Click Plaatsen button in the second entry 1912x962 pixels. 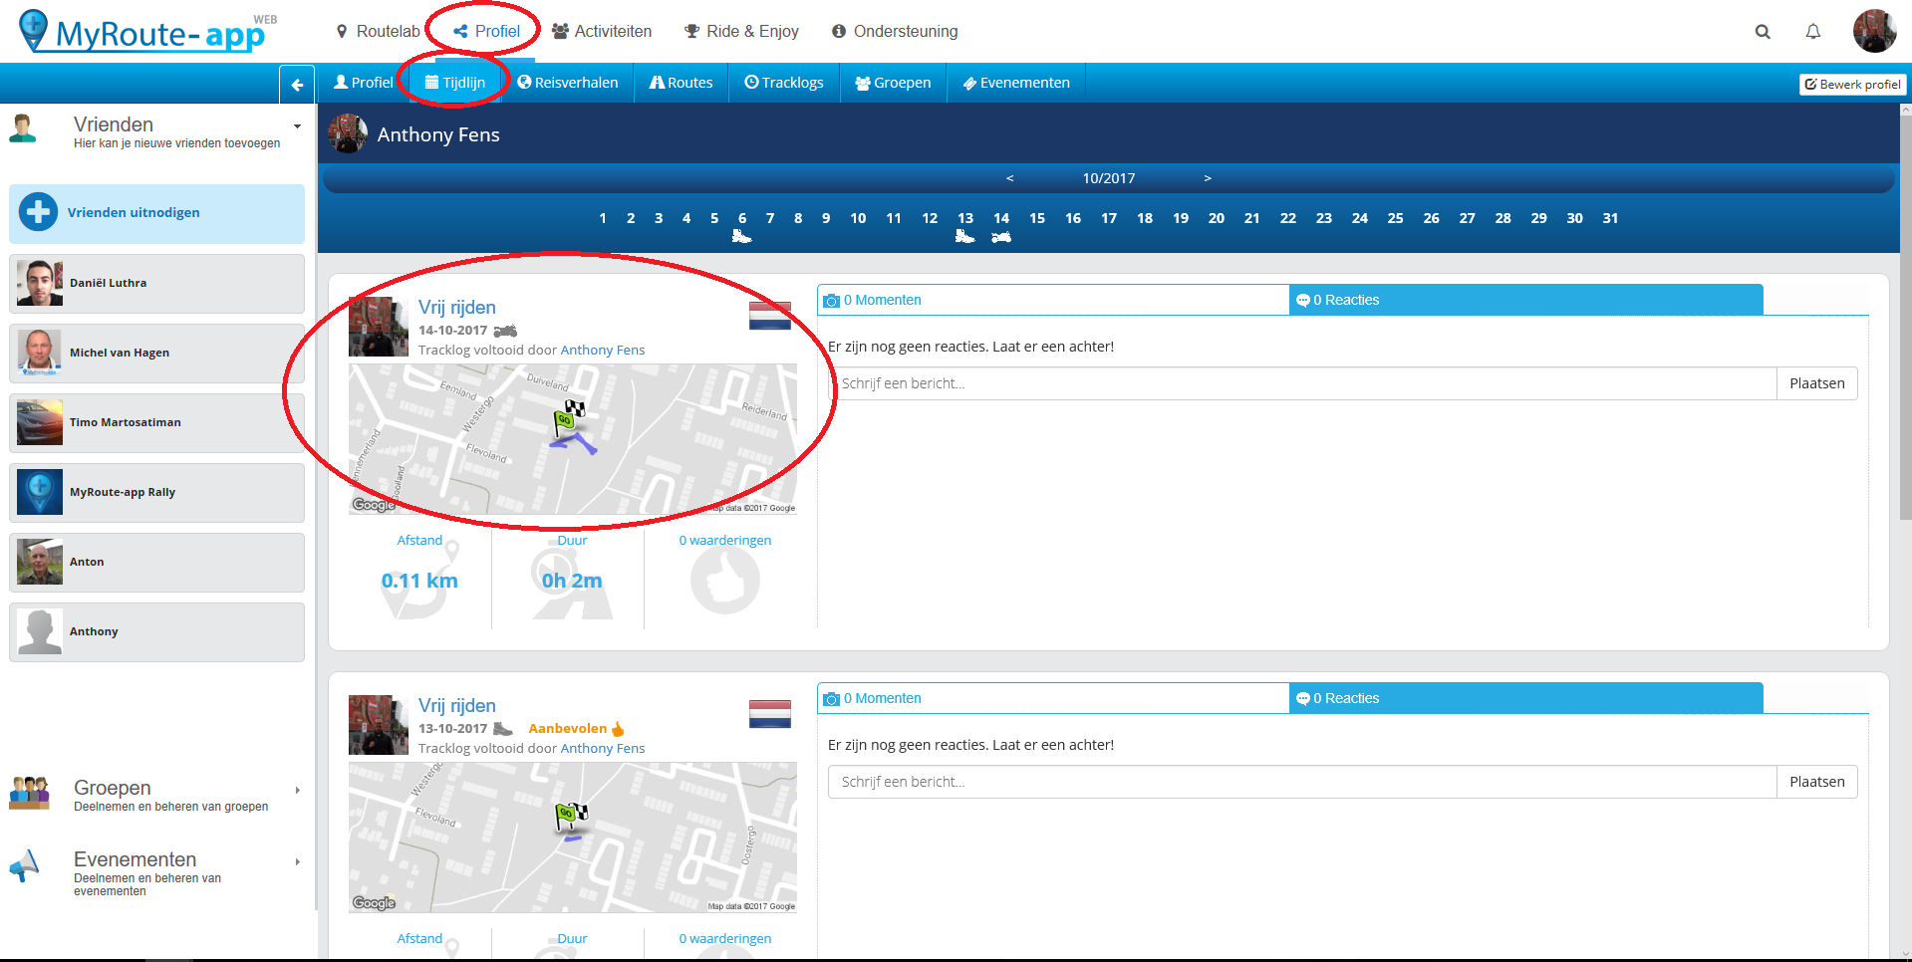1816,782
